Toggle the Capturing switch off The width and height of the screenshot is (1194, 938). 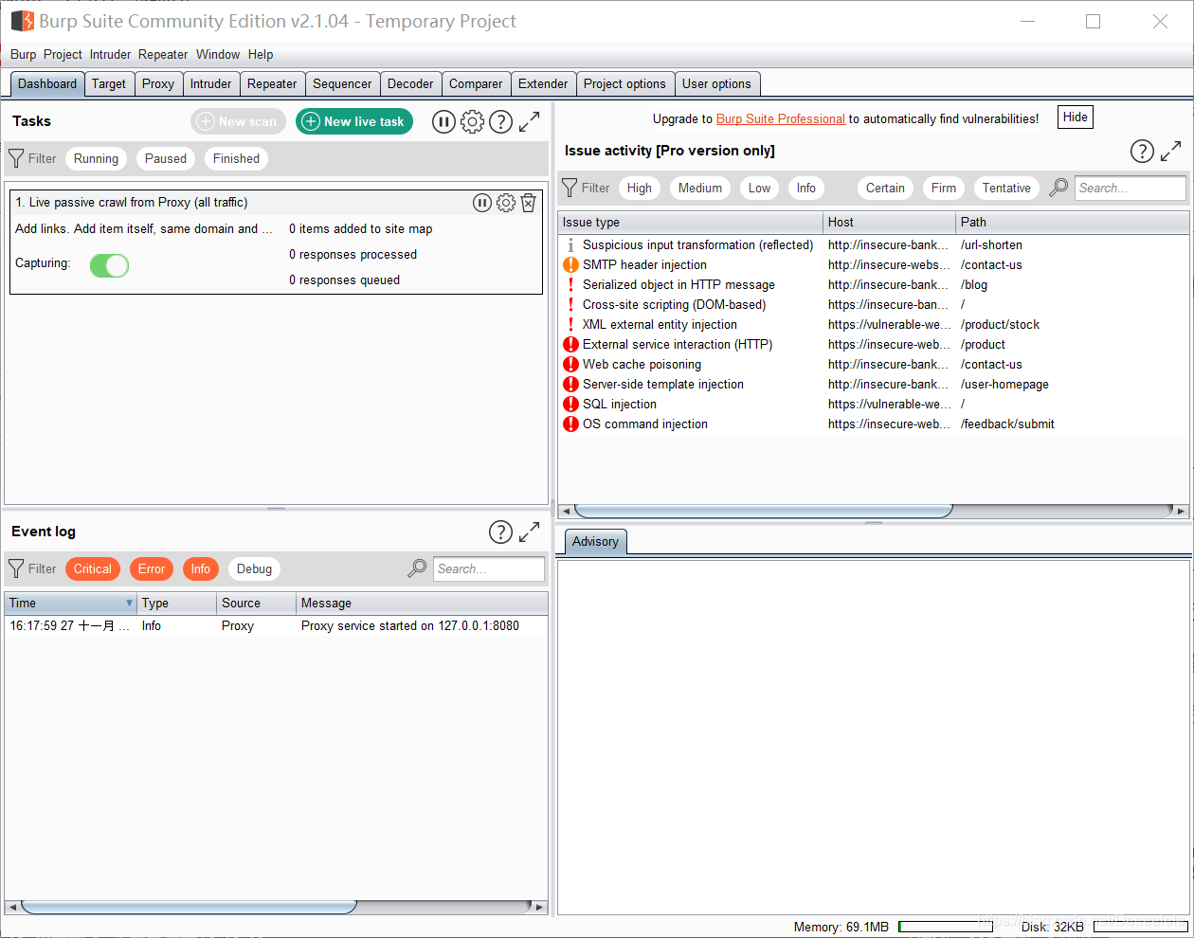coord(109,265)
